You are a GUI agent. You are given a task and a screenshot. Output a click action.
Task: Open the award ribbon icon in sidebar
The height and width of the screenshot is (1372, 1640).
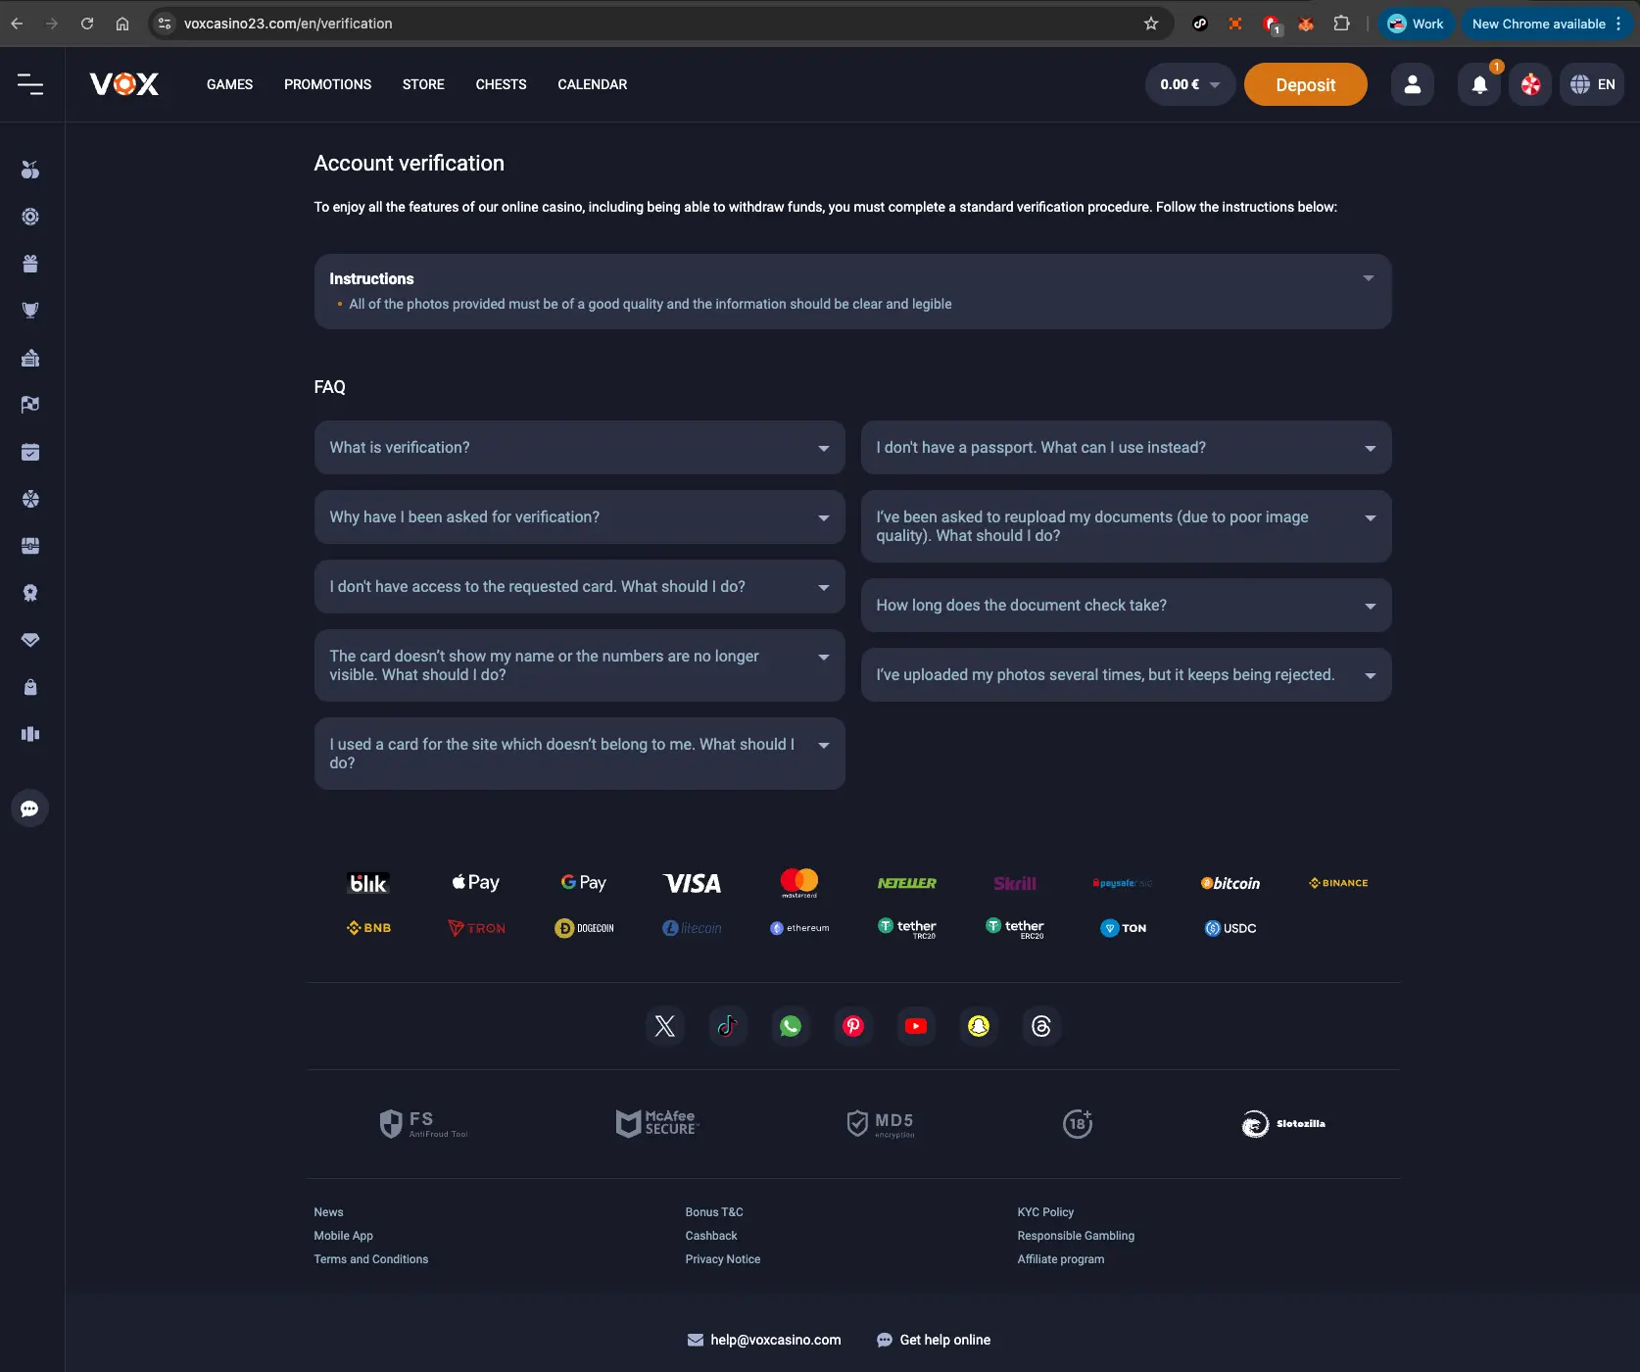pyautogui.click(x=30, y=593)
